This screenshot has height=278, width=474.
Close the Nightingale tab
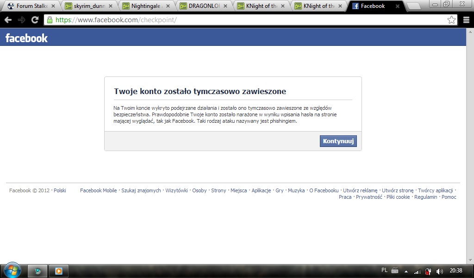168,6
